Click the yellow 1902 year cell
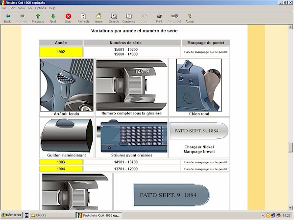 pyautogui.click(x=61, y=52)
